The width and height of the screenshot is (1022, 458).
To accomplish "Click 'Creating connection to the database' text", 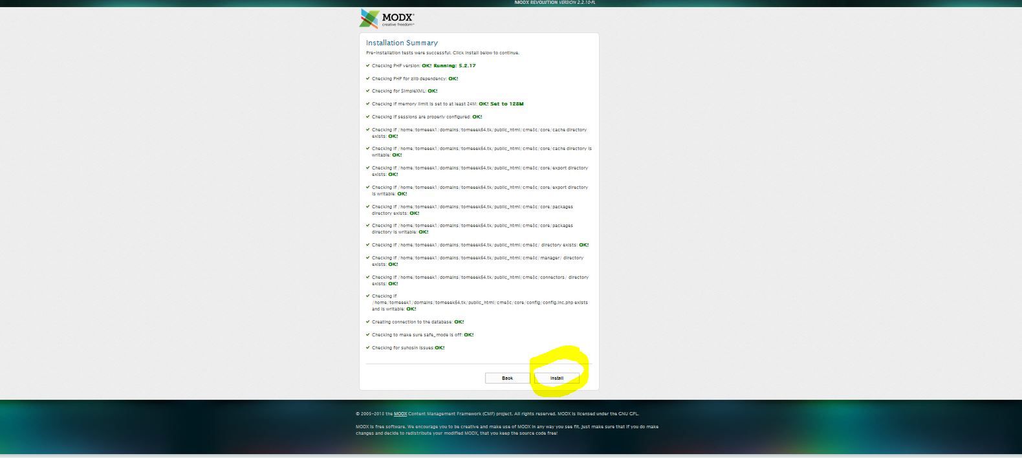I will pyautogui.click(x=412, y=322).
